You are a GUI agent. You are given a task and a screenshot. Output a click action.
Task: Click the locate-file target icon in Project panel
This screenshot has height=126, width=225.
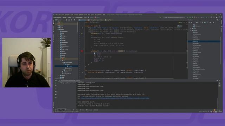coord(66,20)
